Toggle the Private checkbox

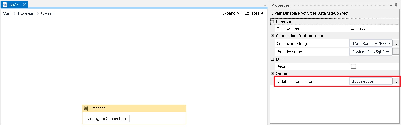(x=353, y=66)
